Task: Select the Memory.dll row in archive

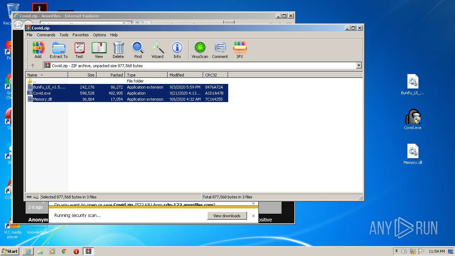Action: coord(127,99)
